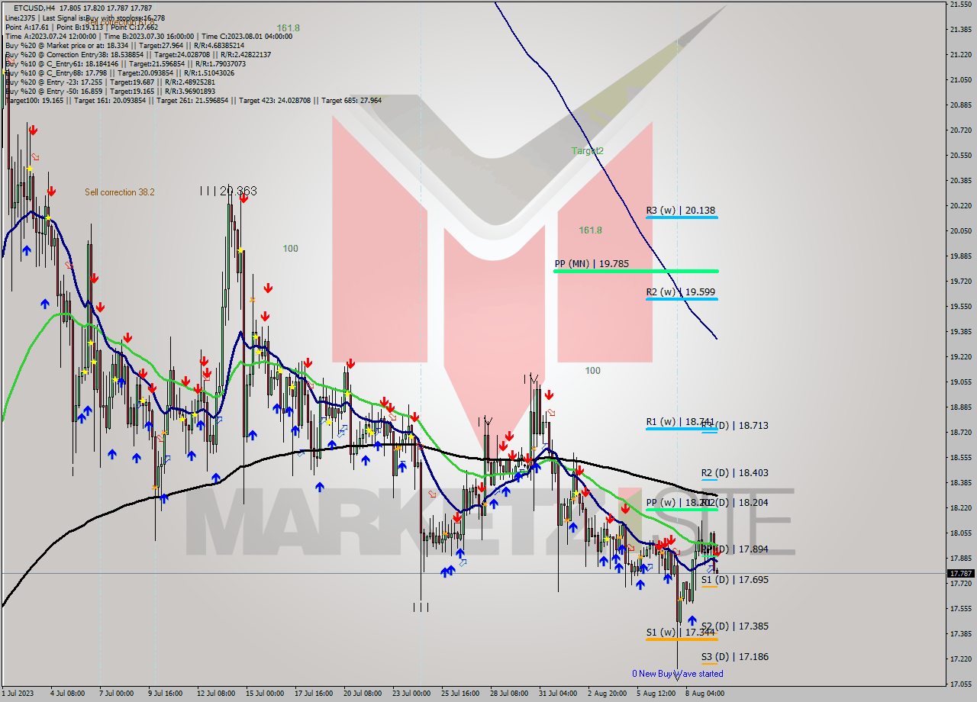Click the orange S1 (w) horizontal line
The image size is (977, 702).
682,639
